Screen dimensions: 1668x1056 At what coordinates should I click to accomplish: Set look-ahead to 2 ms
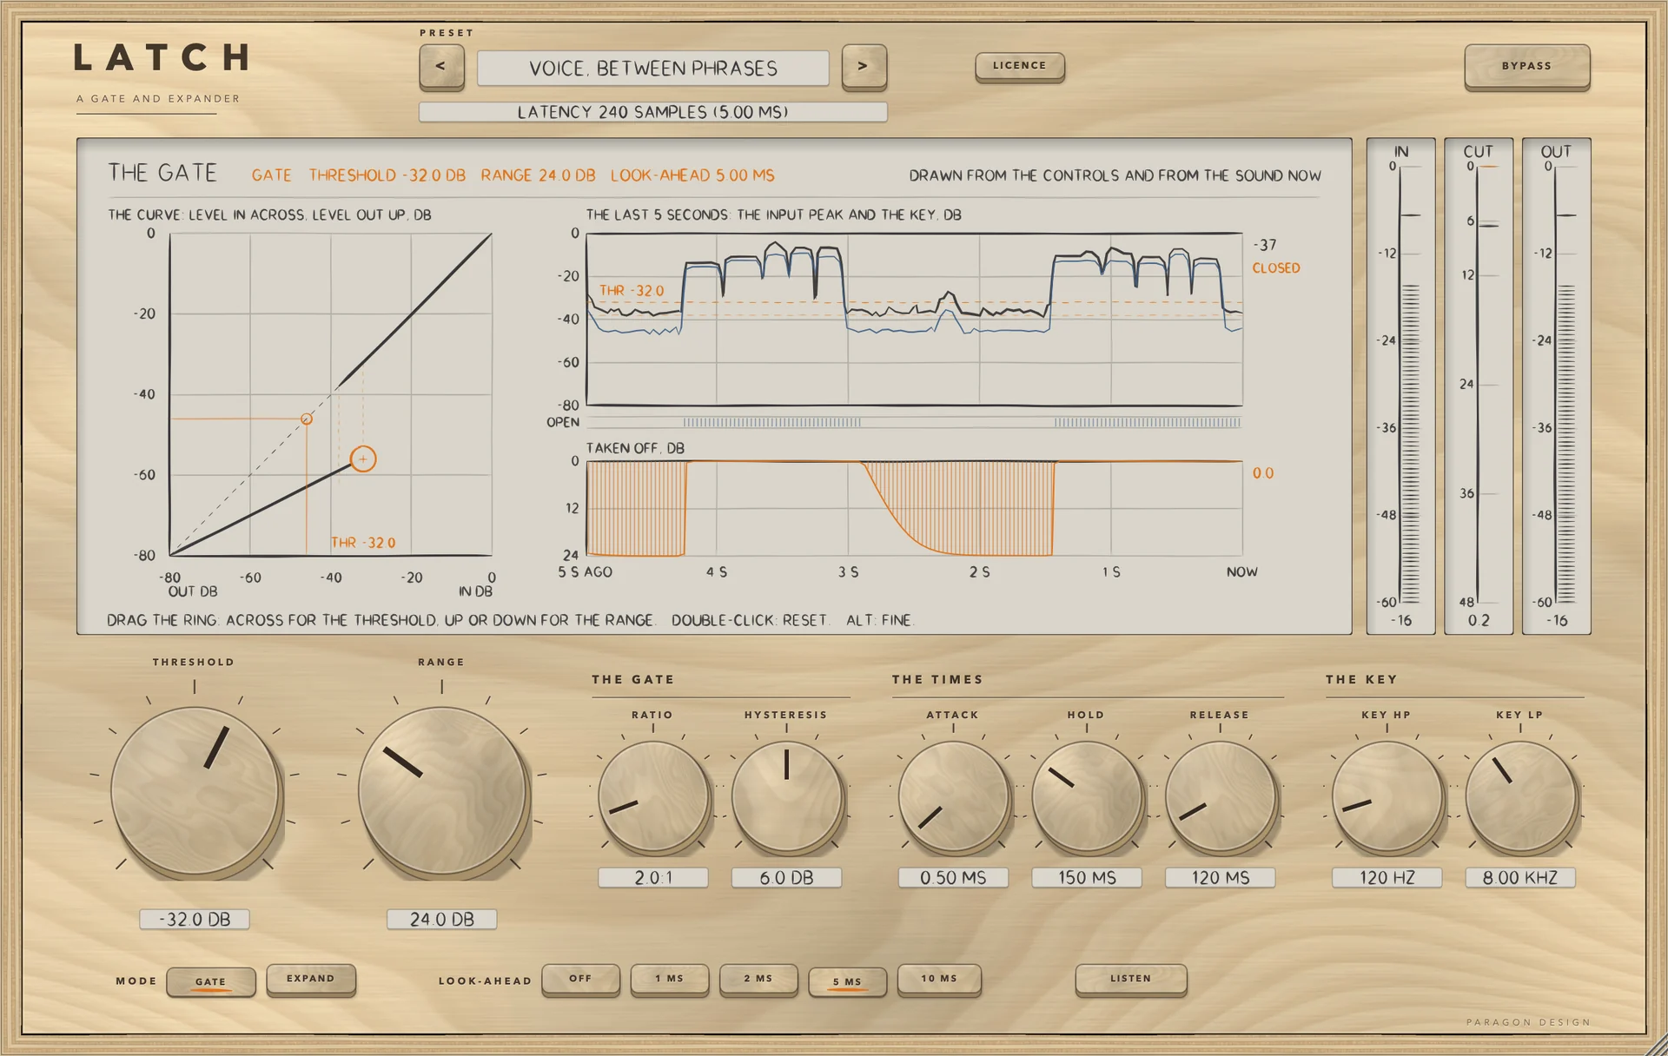tap(758, 979)
